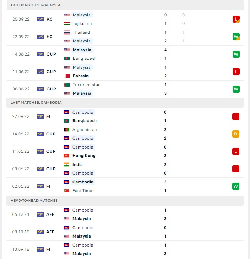Click the Hong Kong flag icon

click(66, 156)
